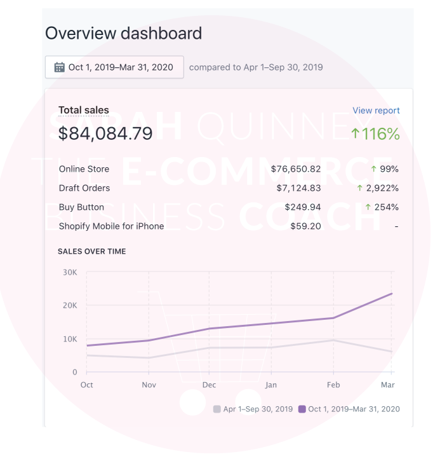Image resolution: width=440 pixels, height=473 pixels.
Task: Click the green arrow beside 116%
Action: click(356, 134)
